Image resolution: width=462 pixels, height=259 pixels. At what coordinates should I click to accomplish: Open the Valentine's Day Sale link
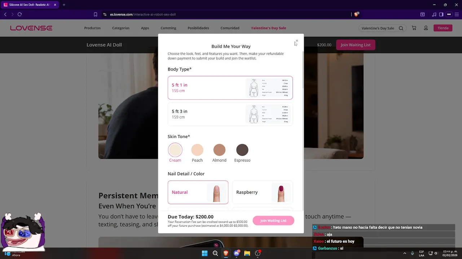[269, 28]
